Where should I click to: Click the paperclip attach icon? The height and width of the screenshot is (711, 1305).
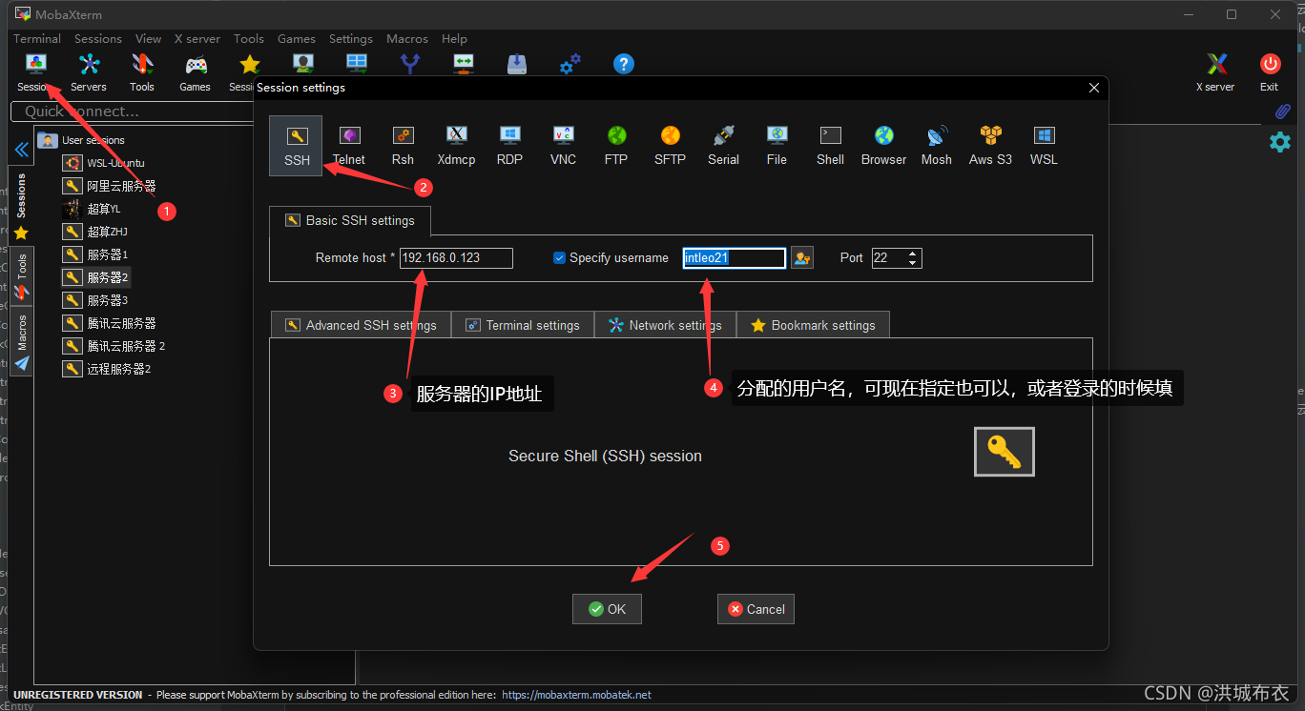pyautogui.click(x=1282, y=112)
